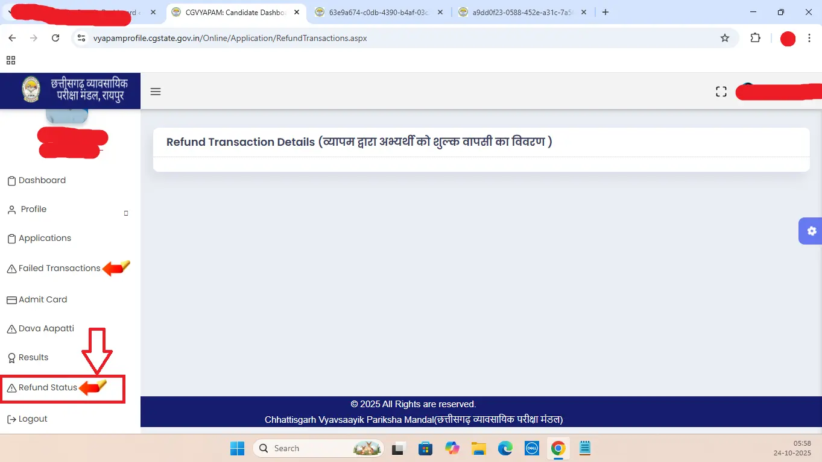Open the blue settings gear panel
The image size is (822, 462).
coord(811,231)
